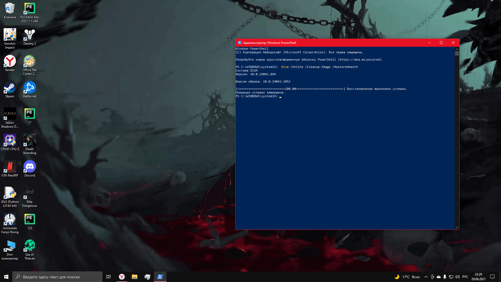Launch Yandex browser from the taskbar
Viewport: 501px width, 282px height.
[122, 277]
